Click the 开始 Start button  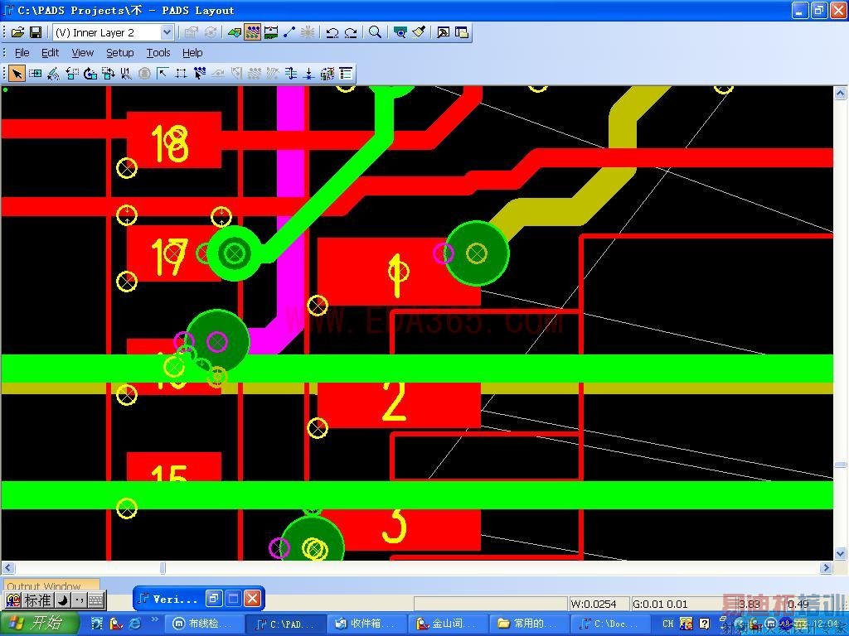tap(40, 624)
